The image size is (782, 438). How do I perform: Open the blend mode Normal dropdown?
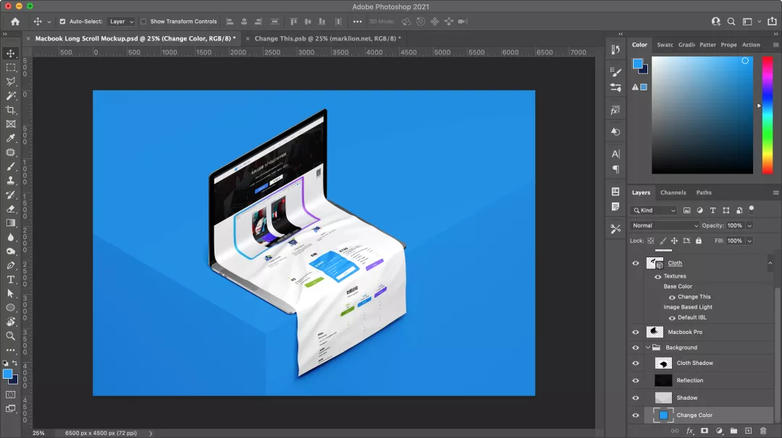(x=665, y=226)
